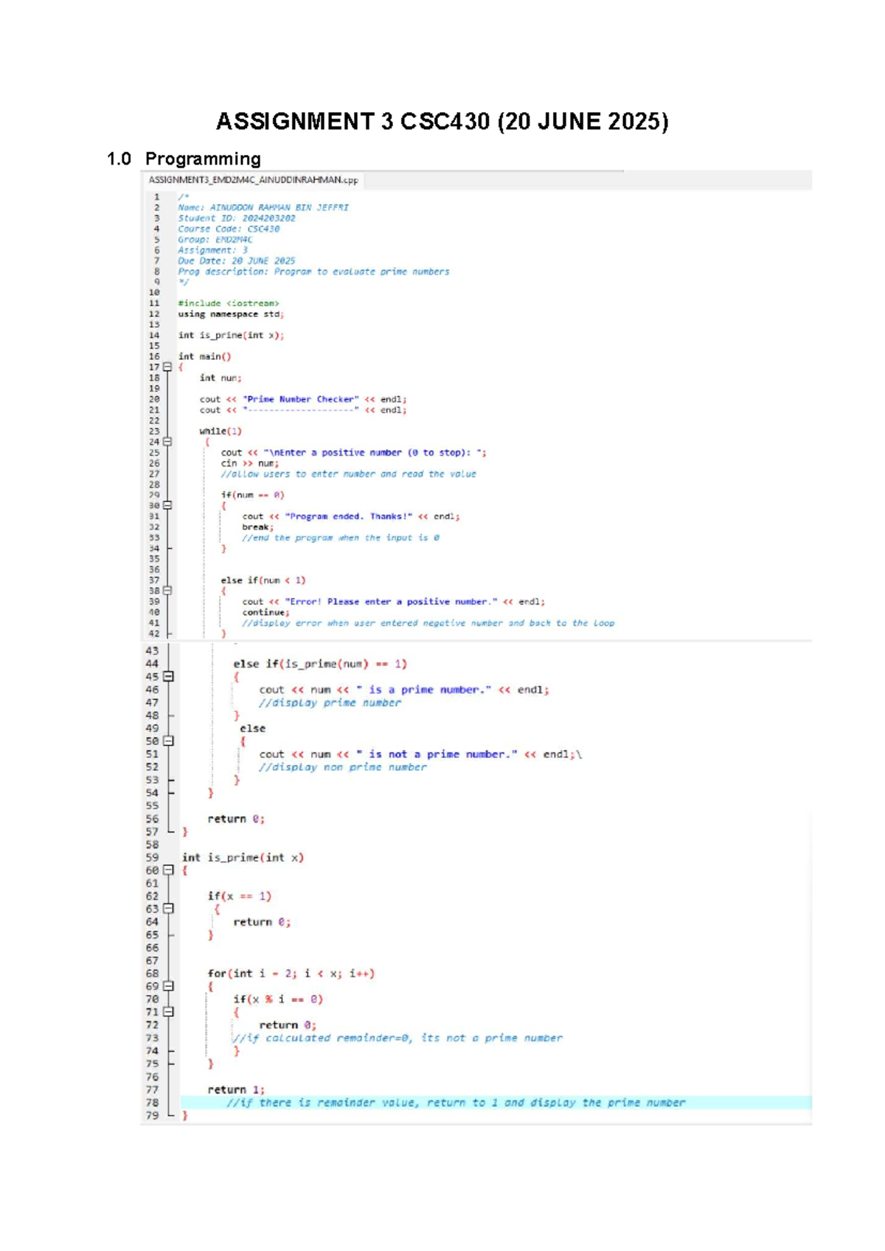Screen dimensions: 885x1251
Task: Click line number 59 in the gutter
Action: pyautogui.click(x=152, y=858)
